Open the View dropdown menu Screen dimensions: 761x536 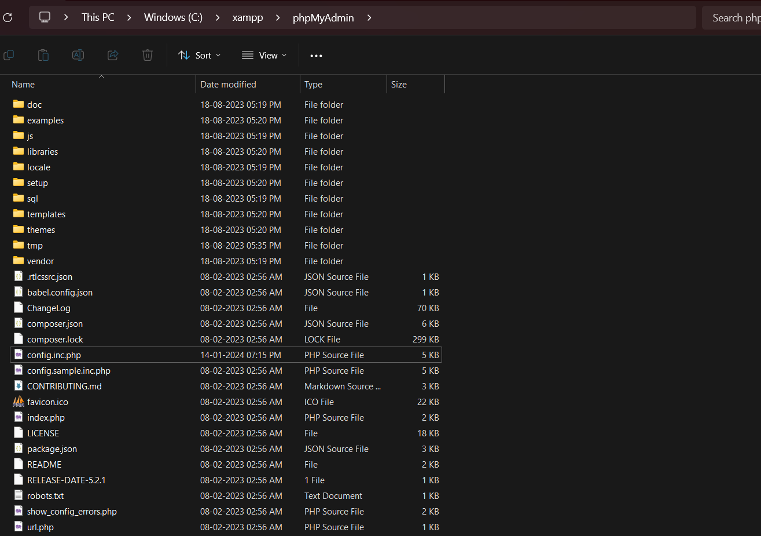[x=264, y=55]
